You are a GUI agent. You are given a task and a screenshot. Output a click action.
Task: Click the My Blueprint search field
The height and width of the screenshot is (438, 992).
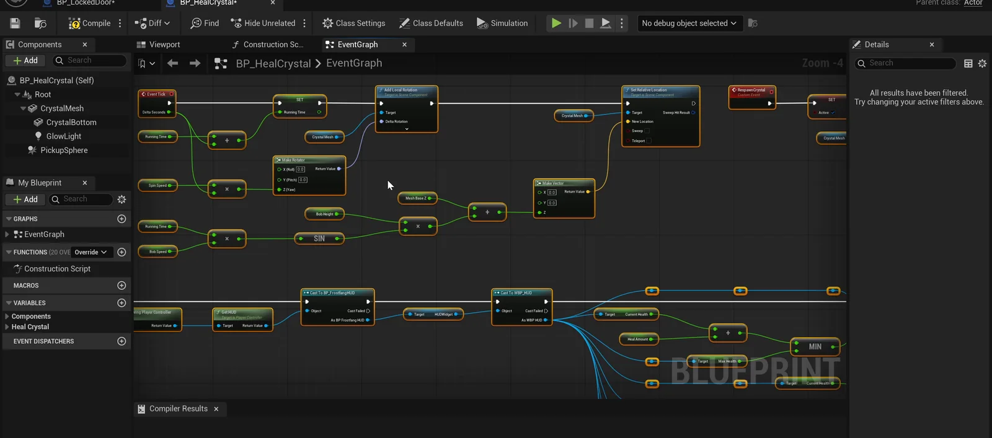tap(81, 199)
